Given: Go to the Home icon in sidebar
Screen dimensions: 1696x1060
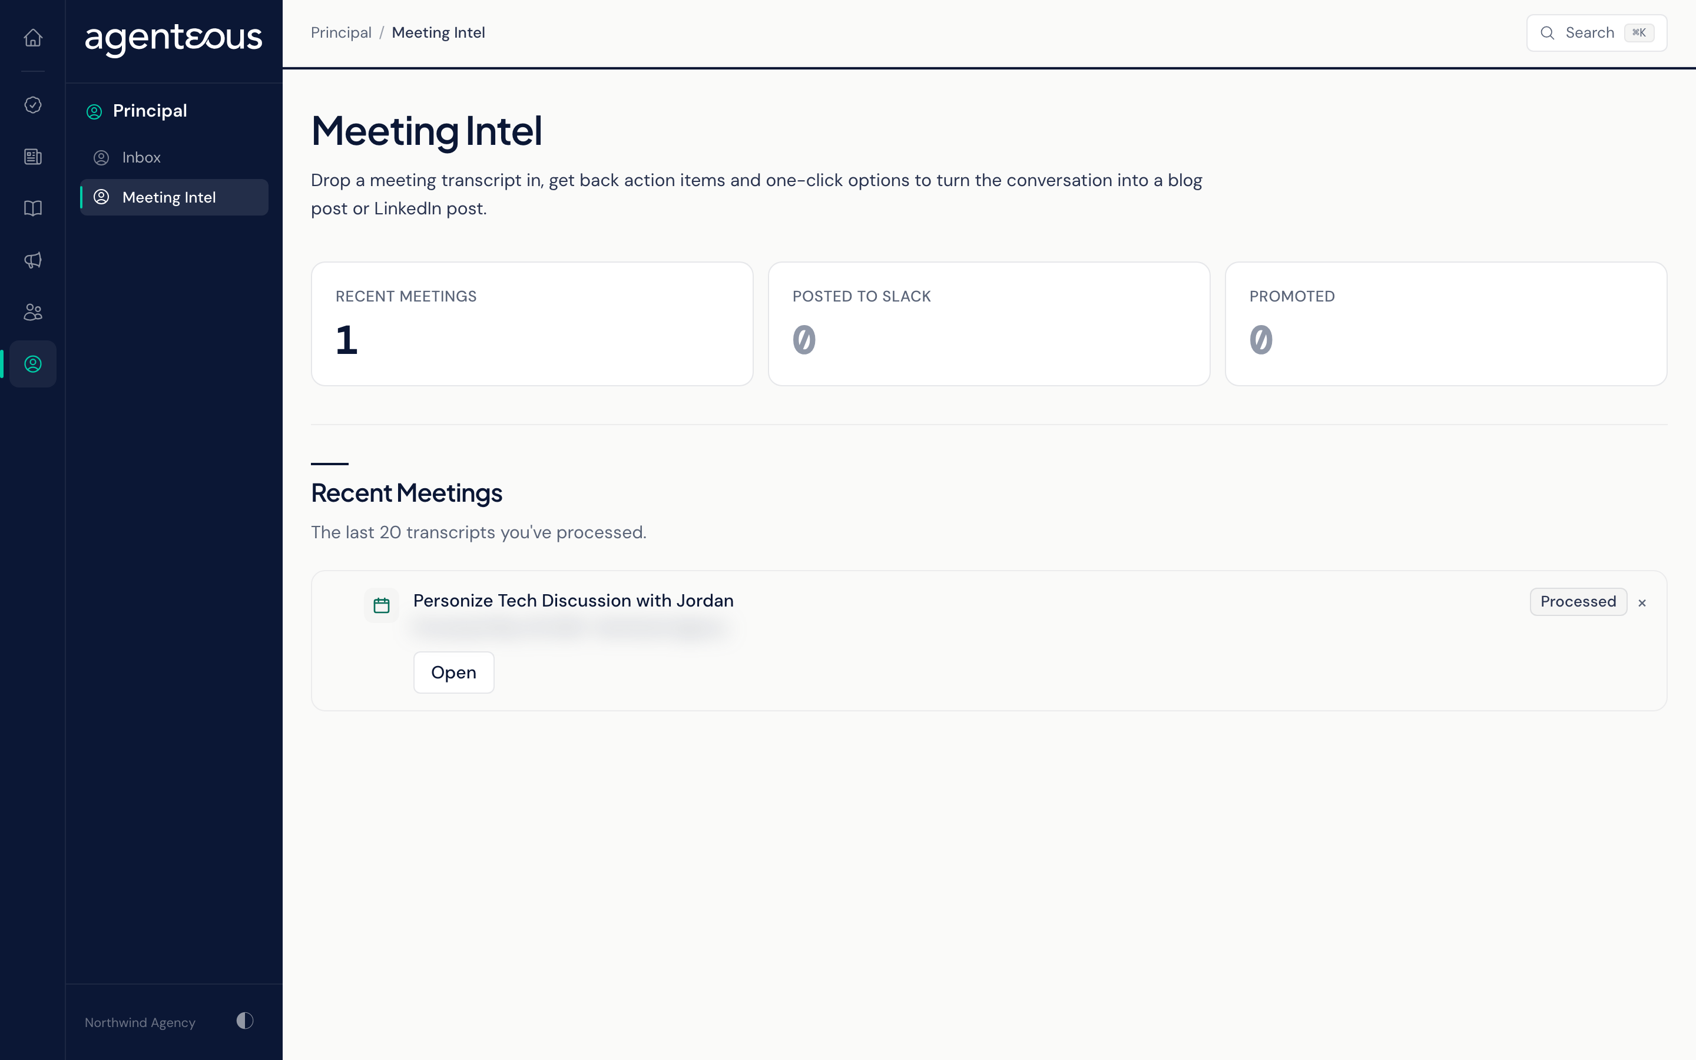Looking at the screenshot, I should click(33, 37).
